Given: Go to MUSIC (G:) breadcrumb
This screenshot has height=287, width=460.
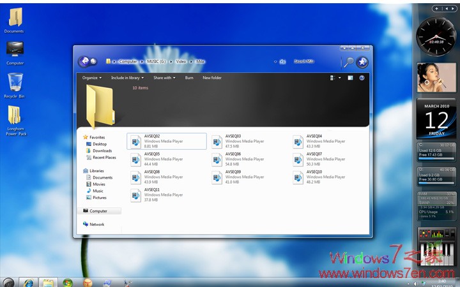Looking at the screenshot, I should coord(157,61).
